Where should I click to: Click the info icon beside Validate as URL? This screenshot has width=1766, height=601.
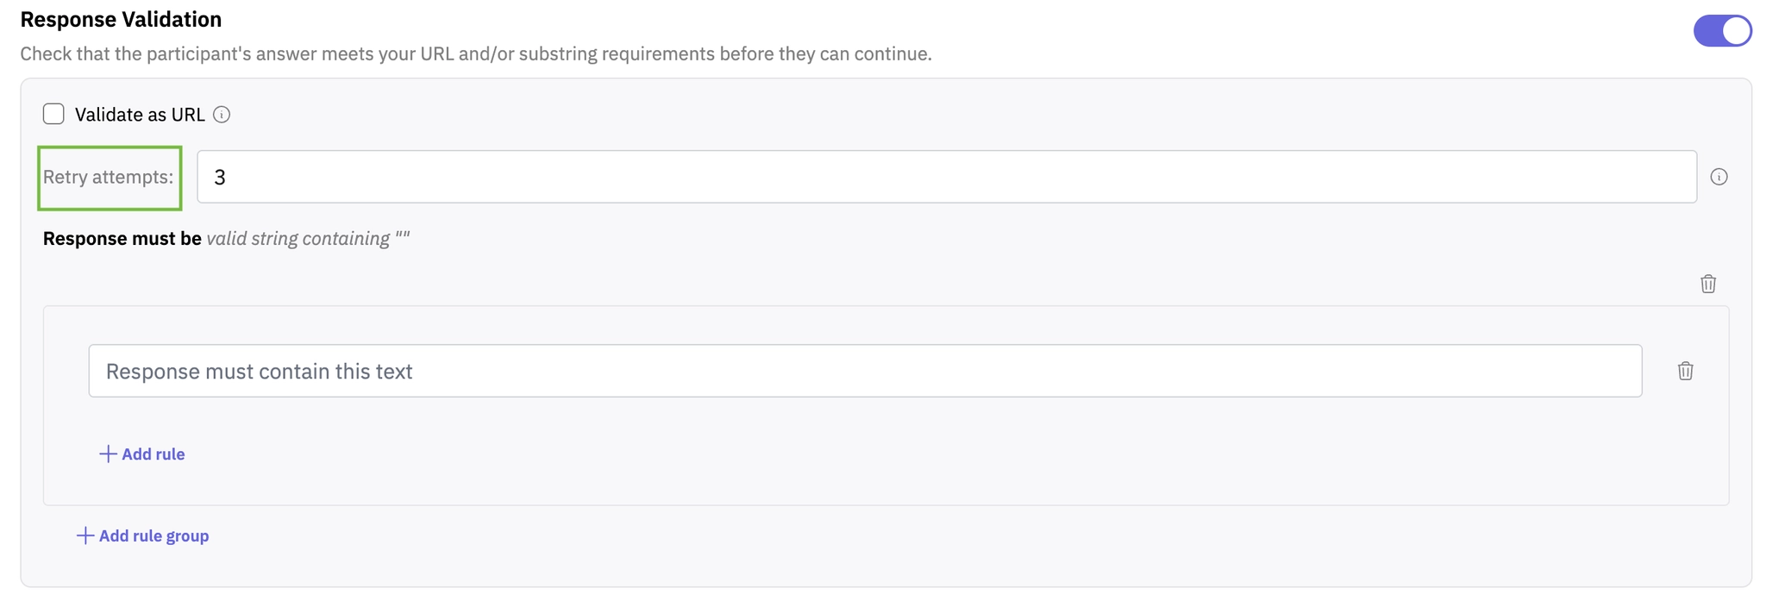222,115
